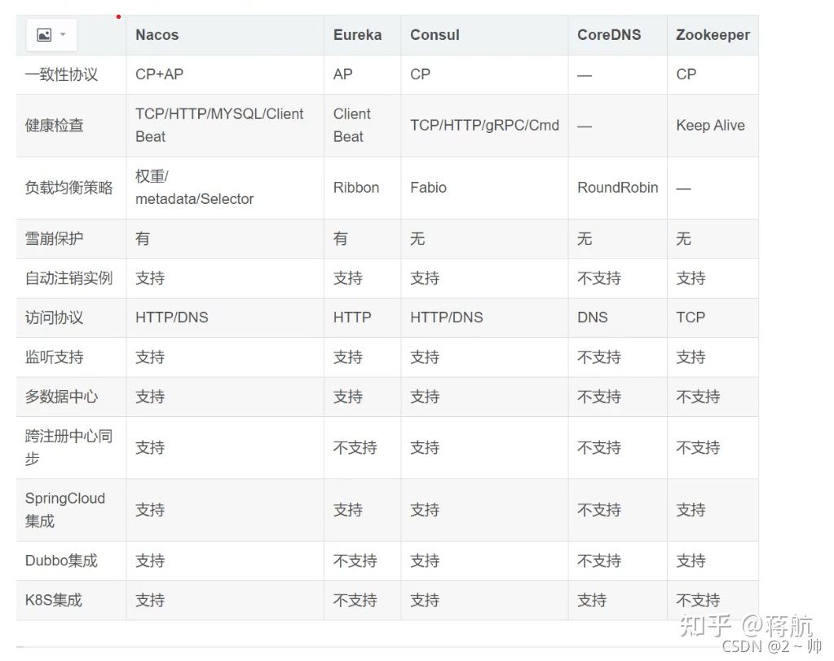Select the CP cell in the Zookeeper column
This screenshot has width=834, height=661.
point(686,74)
